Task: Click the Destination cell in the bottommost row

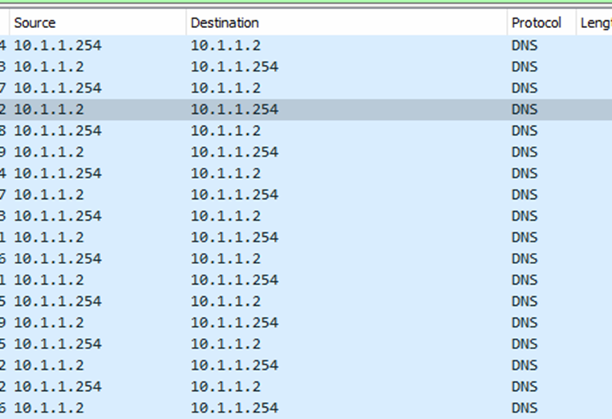Action: (234, 408)
